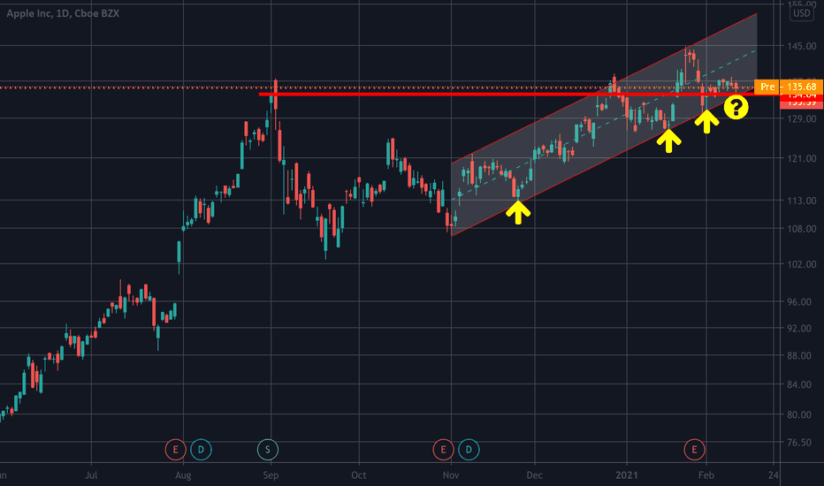Click the Apple Inc, 1D, Cboe BZX title
Viewport: 824px width, 486px height.
click(x=63, y=13)
